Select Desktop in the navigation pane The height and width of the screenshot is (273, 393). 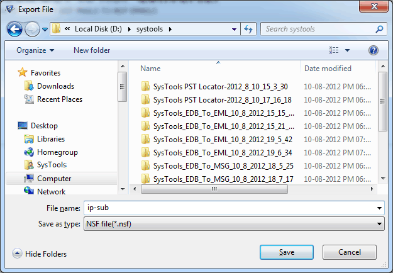[x=44, y=126]
